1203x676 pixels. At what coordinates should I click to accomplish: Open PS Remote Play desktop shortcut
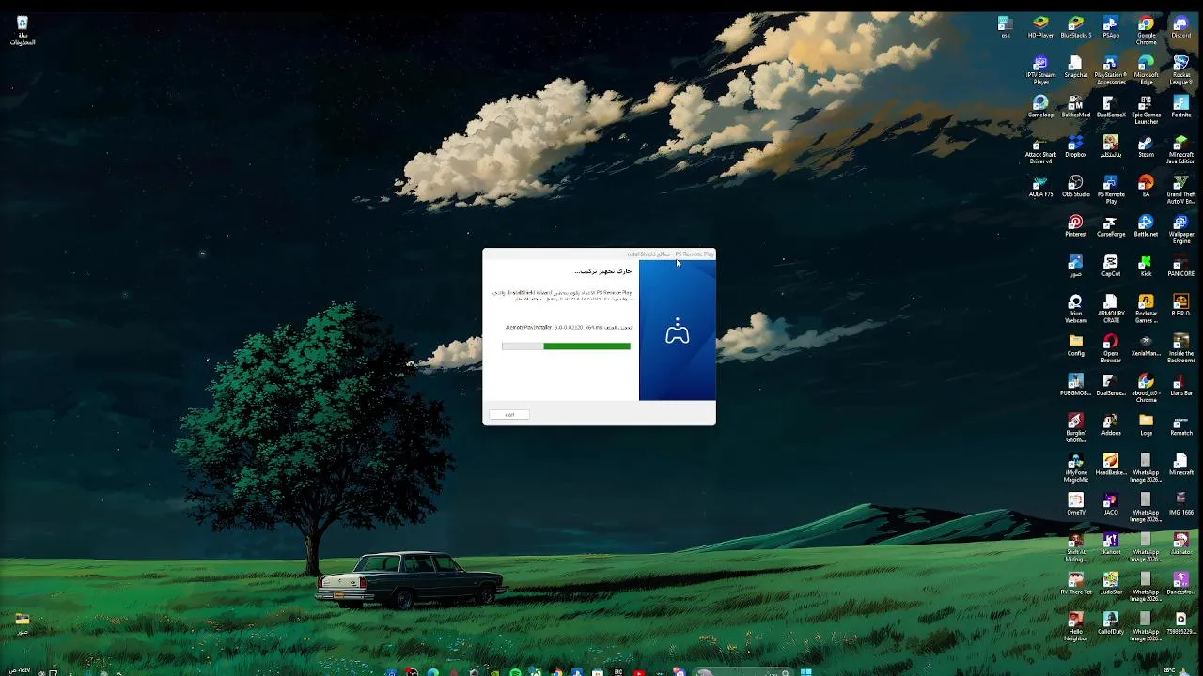point(1111,189)
